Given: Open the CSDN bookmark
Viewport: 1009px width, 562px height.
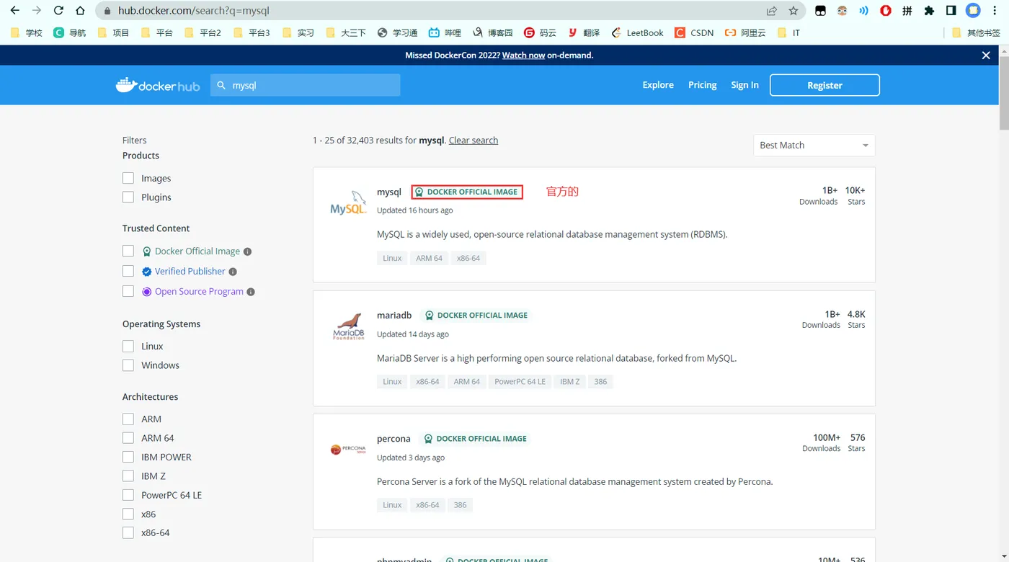Looking at the screenshot, I should [x=695, y=32].
